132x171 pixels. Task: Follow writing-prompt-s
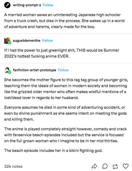coord(48,5)
